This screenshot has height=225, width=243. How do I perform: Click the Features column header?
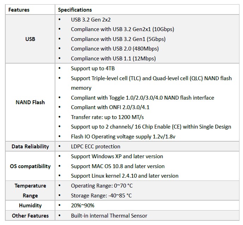(x=19, y=10)
